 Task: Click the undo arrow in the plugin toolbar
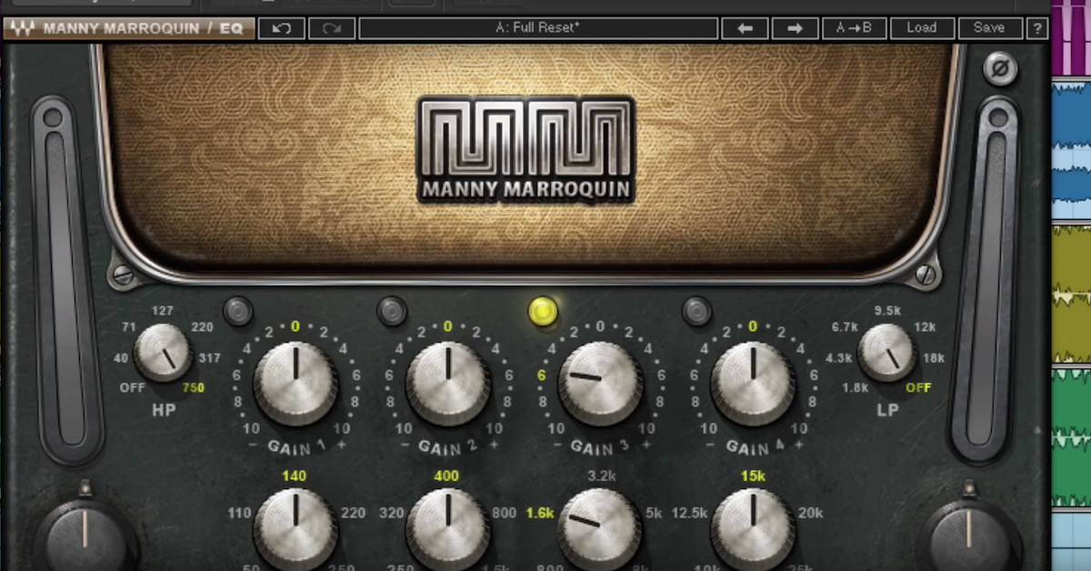281,28
